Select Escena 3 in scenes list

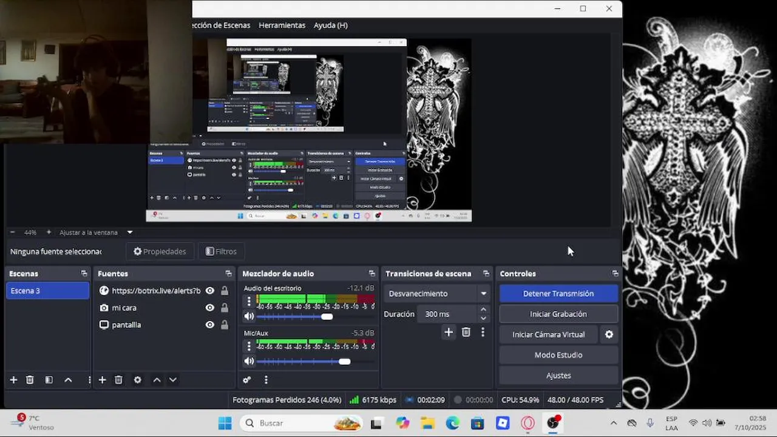[x=47, y=291]
